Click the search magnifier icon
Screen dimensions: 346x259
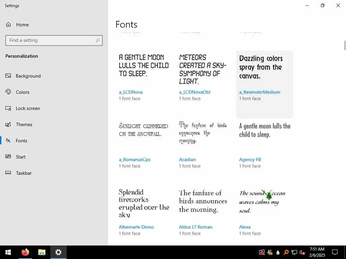(x=98, y=40)
